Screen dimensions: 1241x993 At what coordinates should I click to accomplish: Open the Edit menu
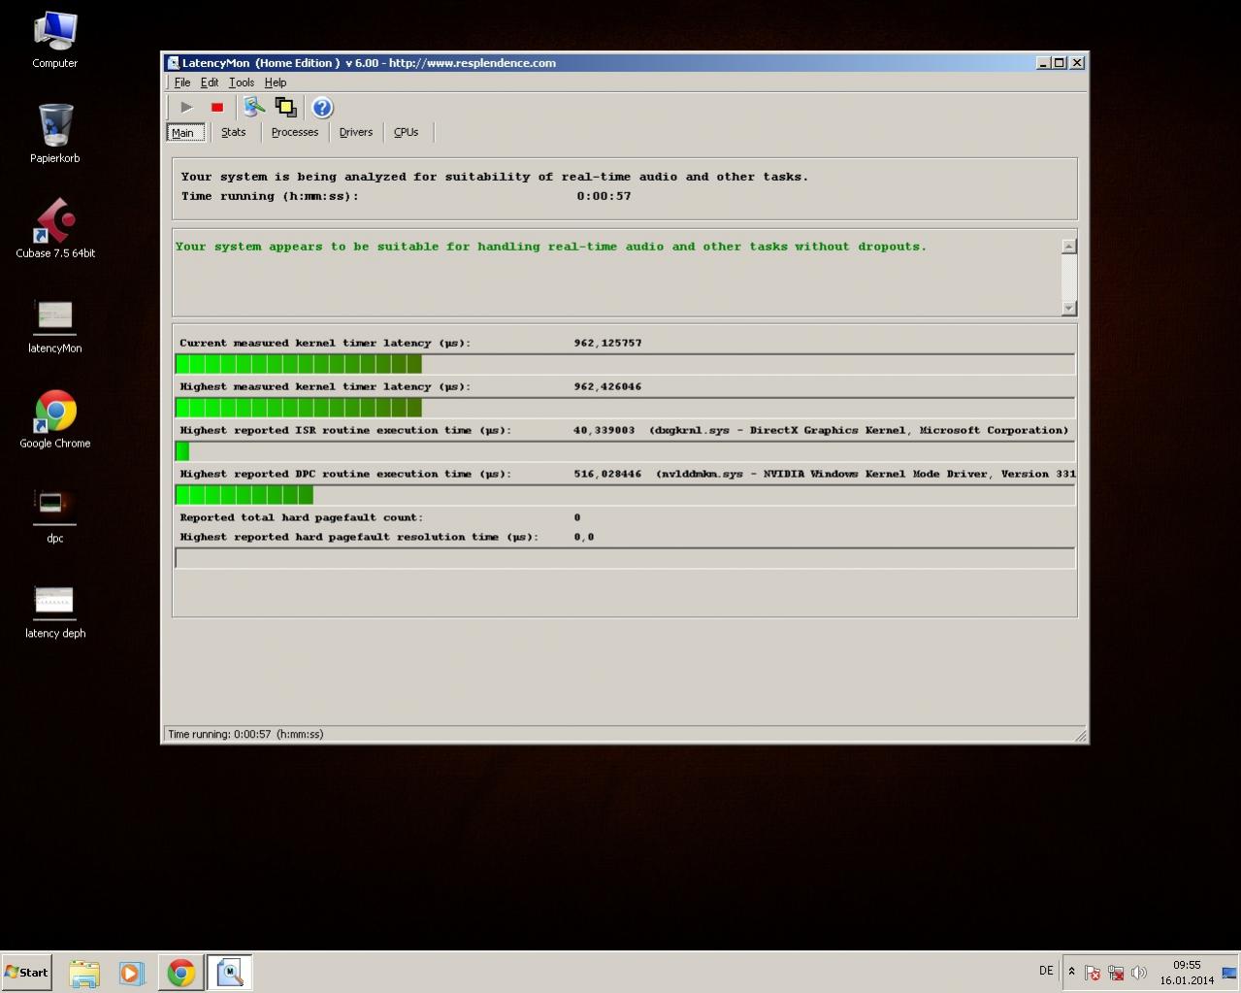click(x=210, y=83)
